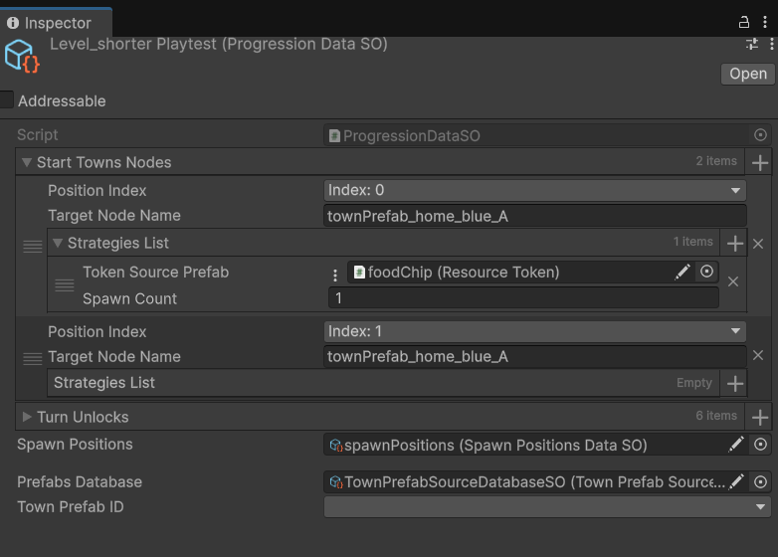Lock the Inspector panel
The image size is (778, 557).
pyautogui.click(x=744, y=22)
